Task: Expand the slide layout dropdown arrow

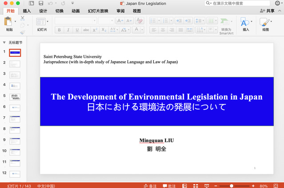Action: (x=48, y=21)
